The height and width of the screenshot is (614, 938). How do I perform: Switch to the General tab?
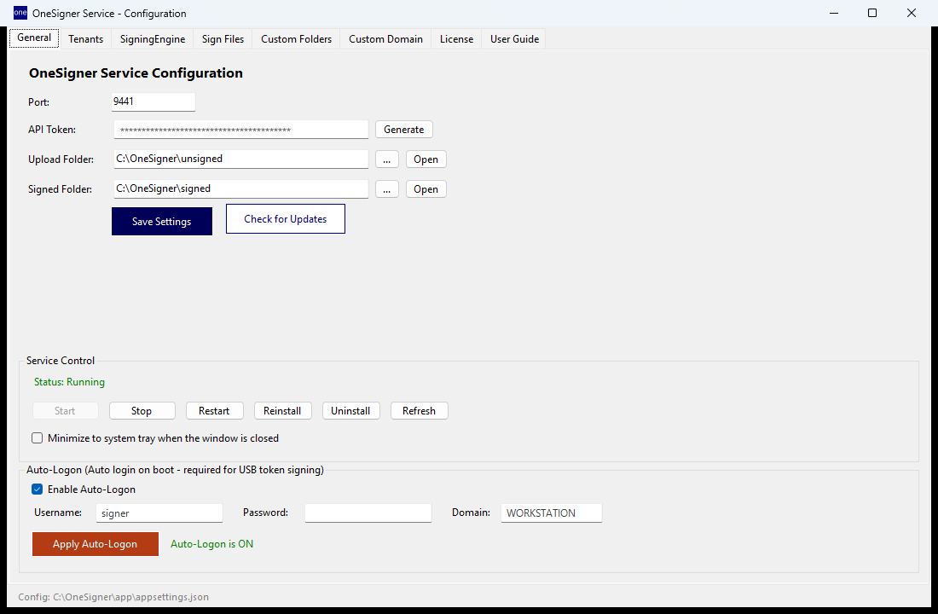coord(34,38)
